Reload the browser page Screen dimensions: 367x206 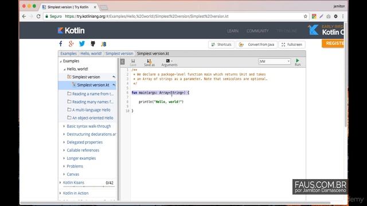pos(38,17)
